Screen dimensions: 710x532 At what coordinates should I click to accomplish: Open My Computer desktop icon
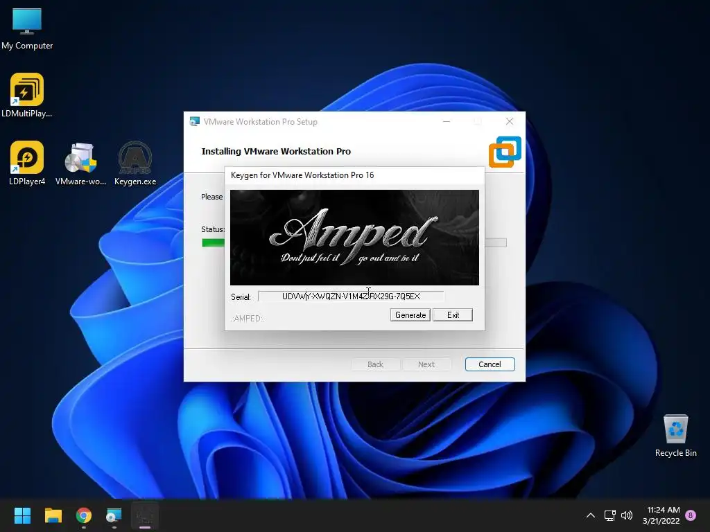[27, 28]
